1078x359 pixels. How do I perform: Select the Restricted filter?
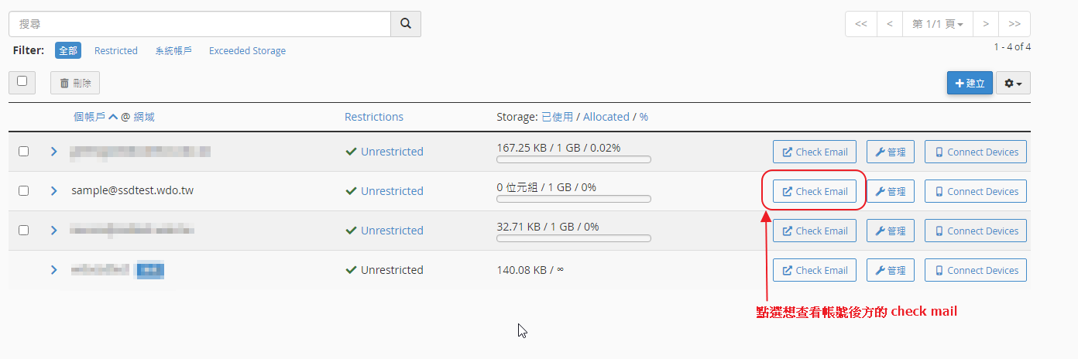[116, 51]
